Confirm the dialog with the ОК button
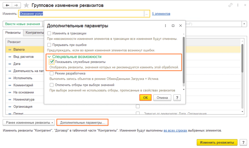 pyautogui.click(x=145, y=98)
